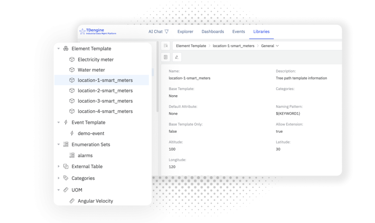Switch to the Dashboards tab
Screen dimensions: 375x223
coord(213,31)
